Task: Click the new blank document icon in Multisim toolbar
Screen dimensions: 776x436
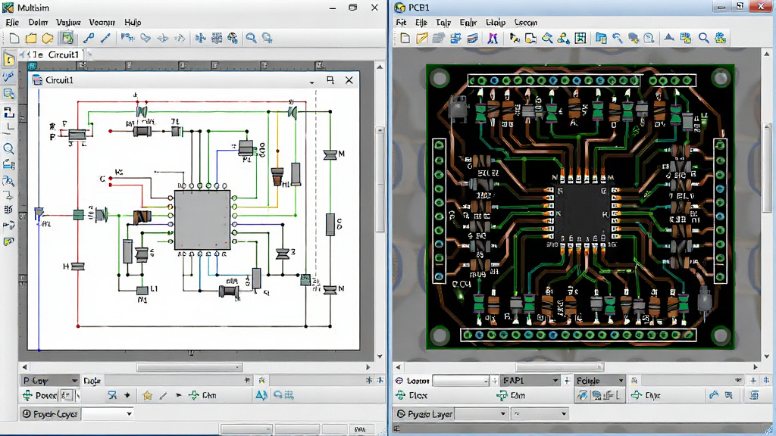Action: (14, 38)
